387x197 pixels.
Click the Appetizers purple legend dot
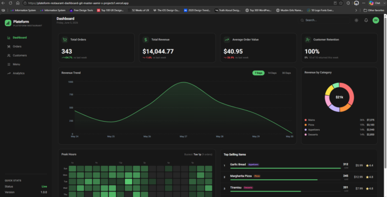click(x=305, y=130)
